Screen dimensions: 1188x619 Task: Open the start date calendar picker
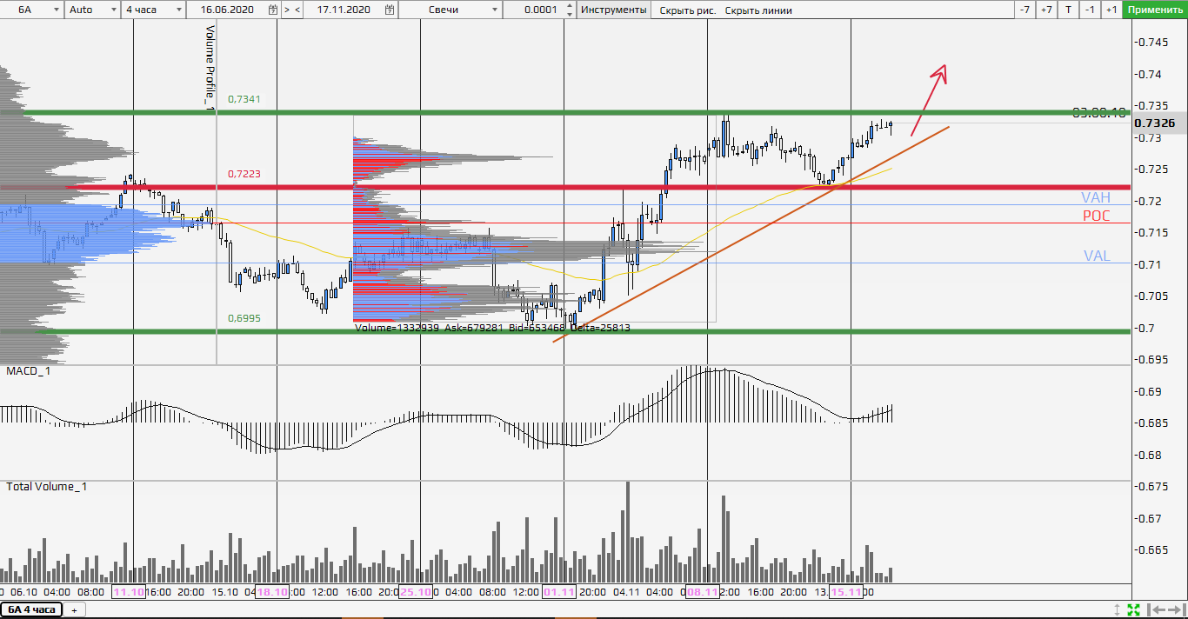pos(273,10)
